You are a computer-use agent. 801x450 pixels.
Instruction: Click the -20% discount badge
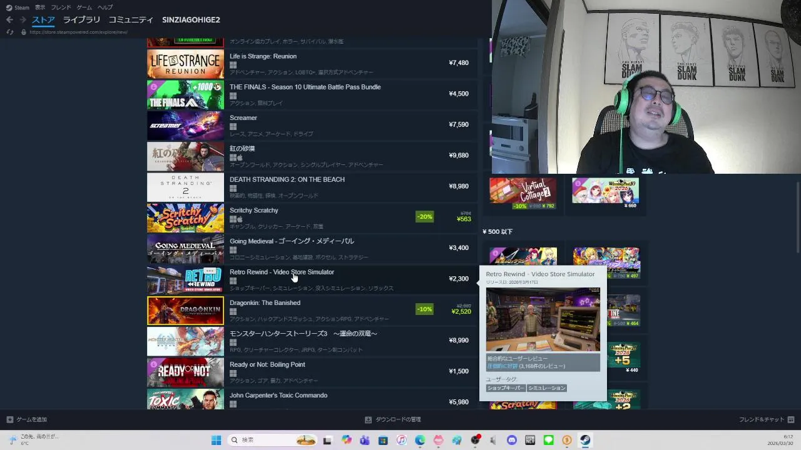coord(425,217)
